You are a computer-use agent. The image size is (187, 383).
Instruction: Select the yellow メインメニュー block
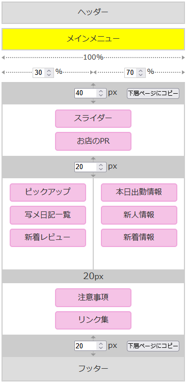(93, 39)
